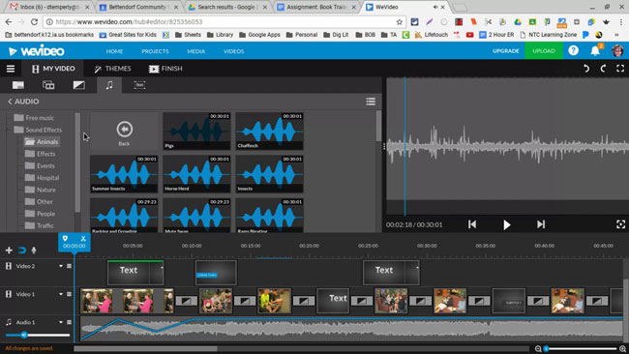Skip to previous clip in preview
629x354 pixels.
(472, 224)
